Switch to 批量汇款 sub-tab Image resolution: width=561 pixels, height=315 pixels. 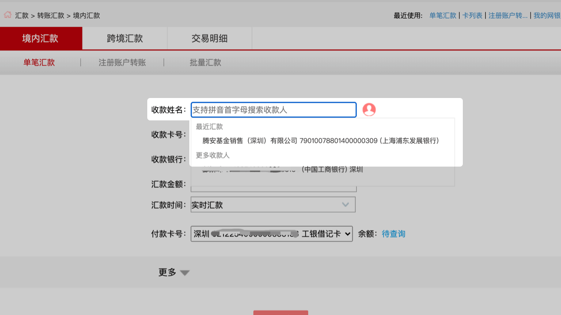[205, 63]
